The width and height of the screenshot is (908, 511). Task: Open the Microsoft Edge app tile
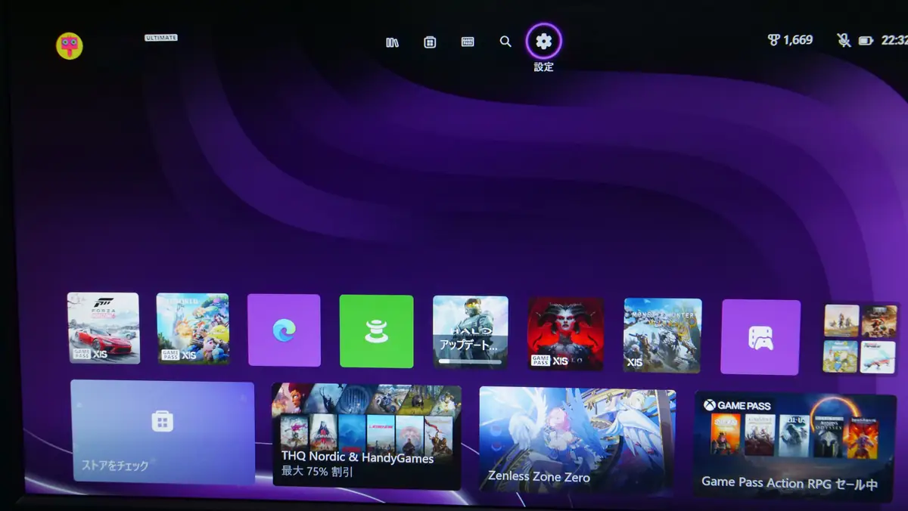(284, 330)
